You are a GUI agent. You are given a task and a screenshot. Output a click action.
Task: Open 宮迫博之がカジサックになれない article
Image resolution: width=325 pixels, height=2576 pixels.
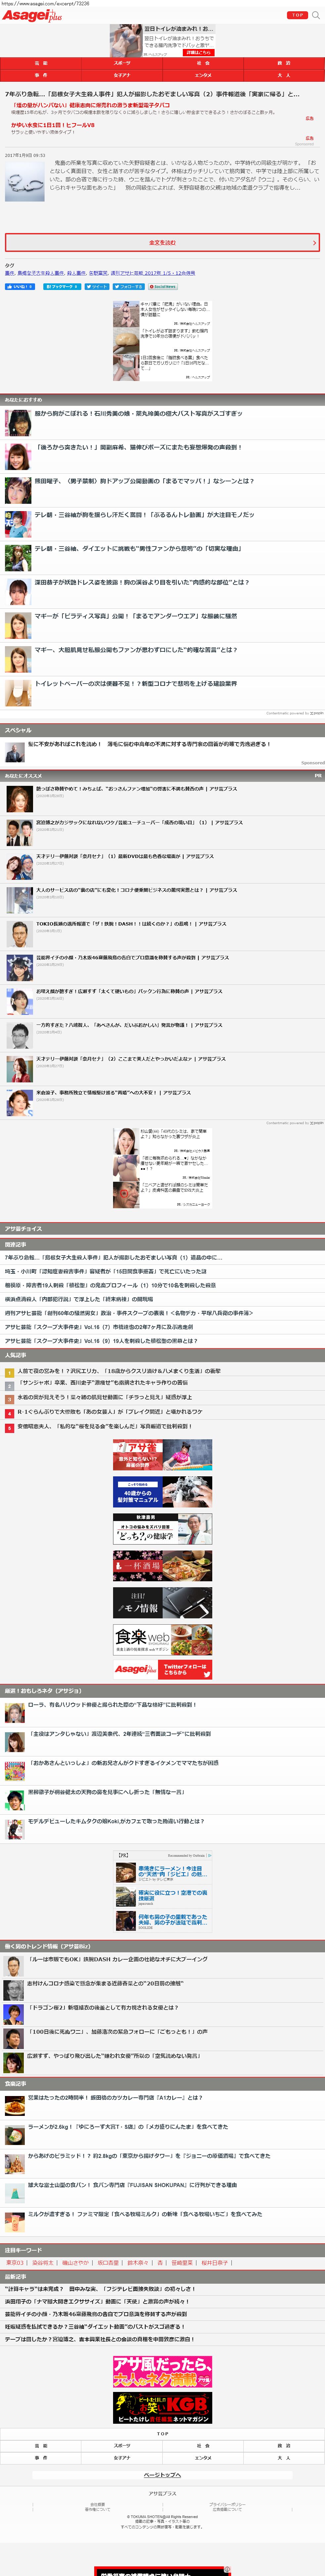point(139,822)
